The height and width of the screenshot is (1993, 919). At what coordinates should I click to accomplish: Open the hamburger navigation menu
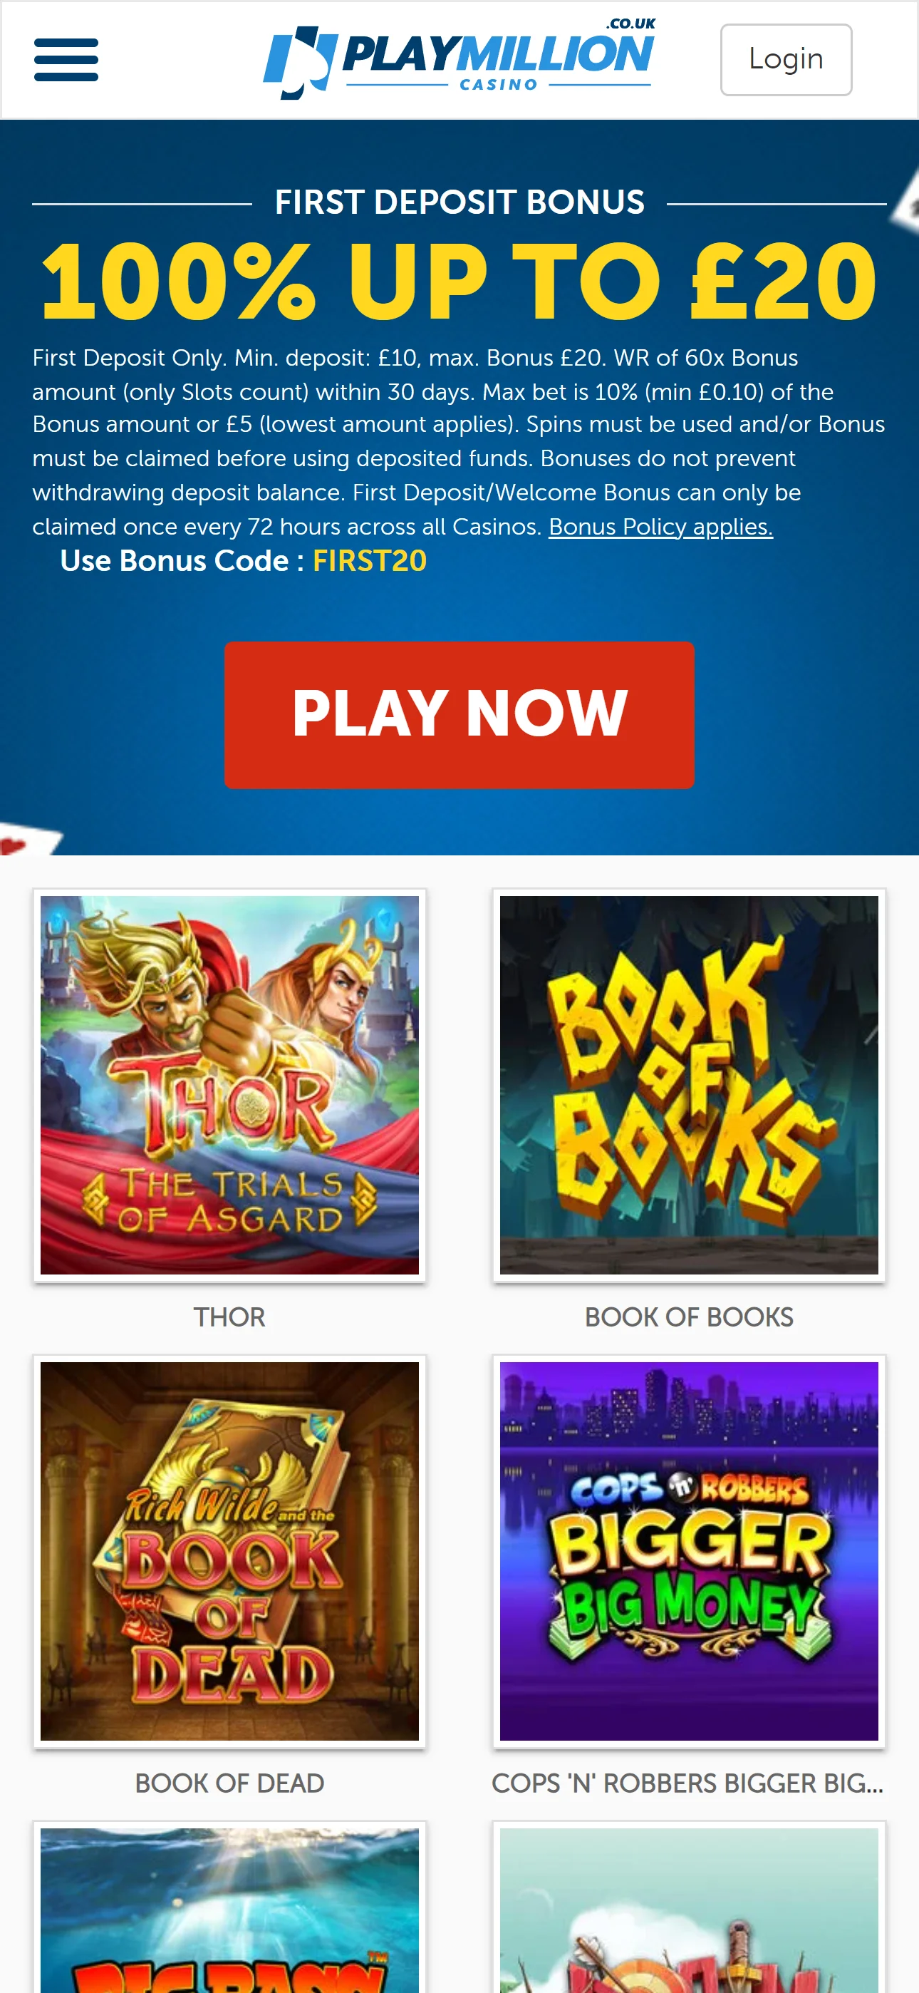pyautogui.click(x=66, y=60)
